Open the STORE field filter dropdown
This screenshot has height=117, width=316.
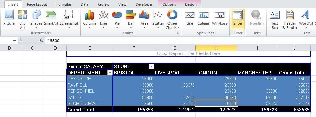(x=151, y=66)
